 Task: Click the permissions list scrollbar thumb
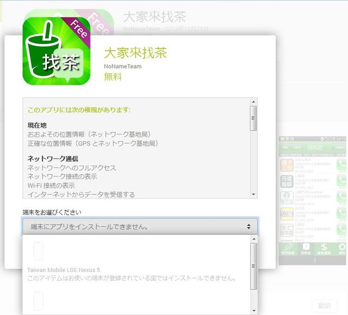(253, 118)
